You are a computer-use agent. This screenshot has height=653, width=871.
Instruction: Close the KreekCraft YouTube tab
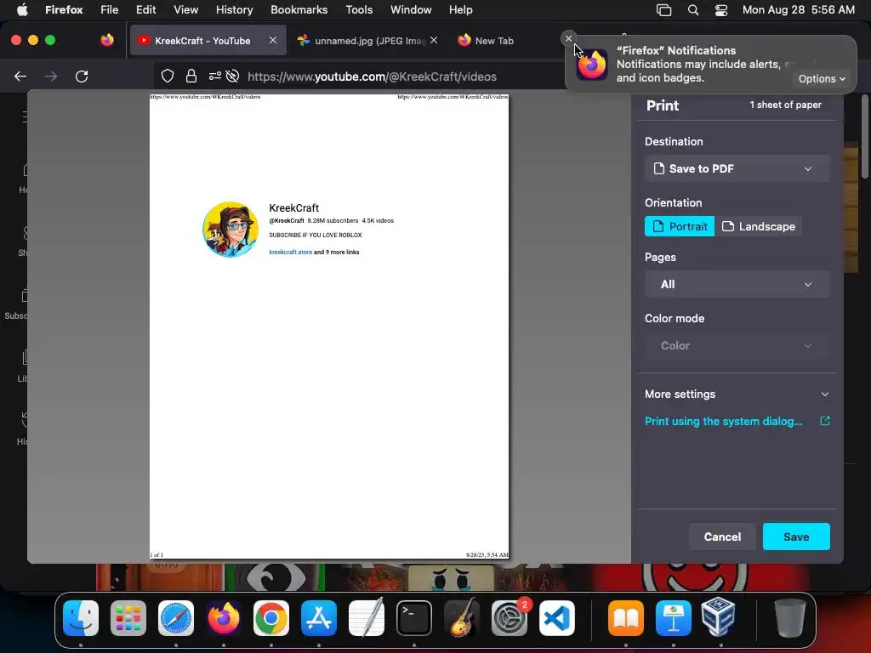(x=273, y=40)
